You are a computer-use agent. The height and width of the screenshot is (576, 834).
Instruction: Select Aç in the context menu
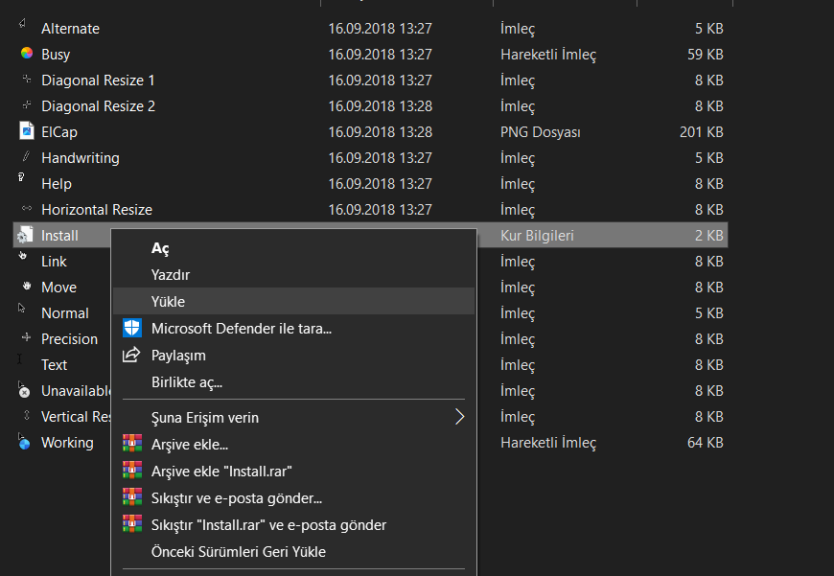160,248
